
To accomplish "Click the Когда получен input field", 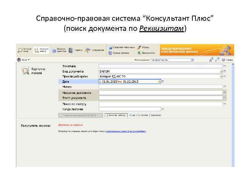I will [x=130, y=109].
